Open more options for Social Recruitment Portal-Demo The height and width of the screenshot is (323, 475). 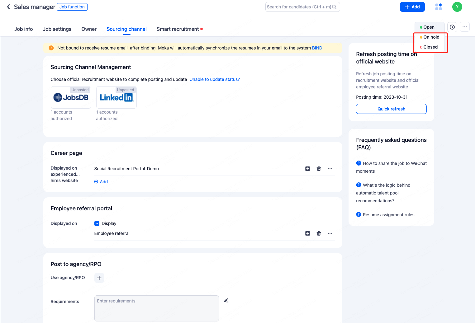(330, 169)
